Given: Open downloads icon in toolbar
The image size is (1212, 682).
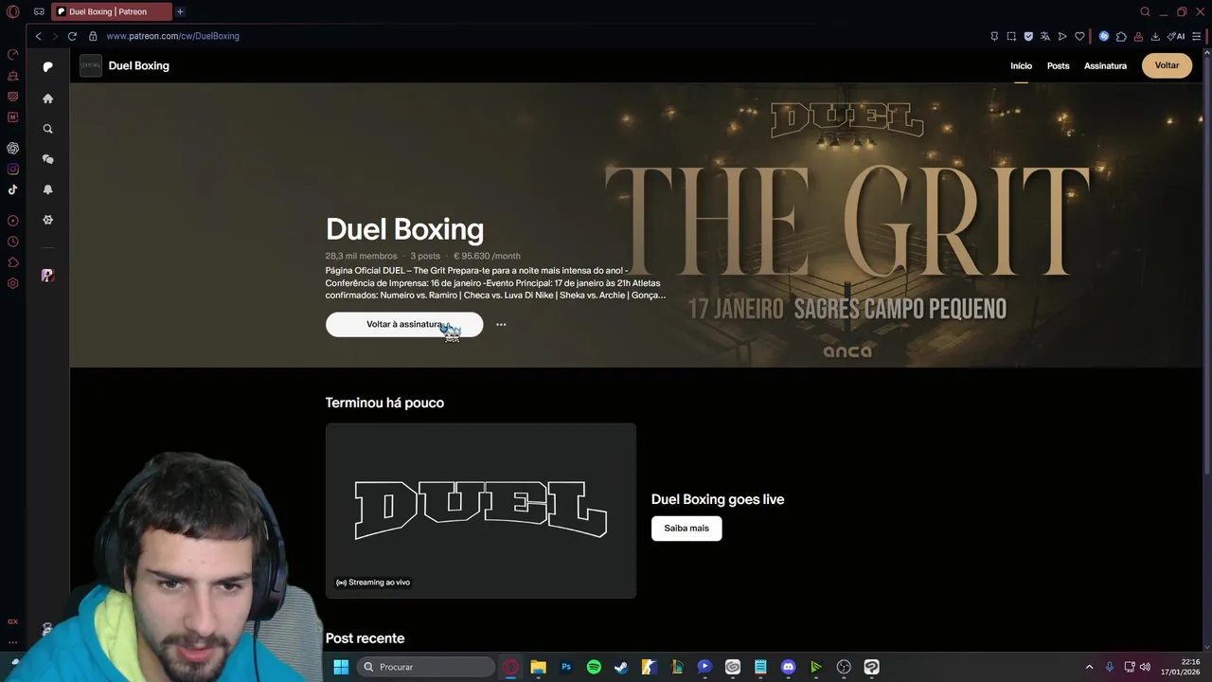Looking at the screenshot, I should [x=1155, y=36].
